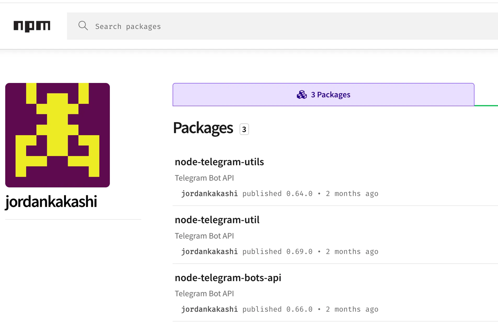Click the npm logo

[32, 26]
